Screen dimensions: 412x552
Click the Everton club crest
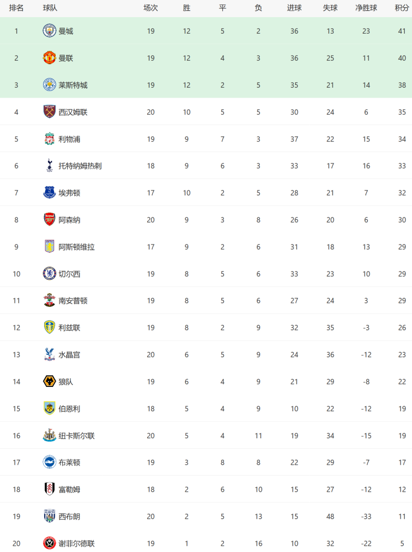(x=49, y=193)
